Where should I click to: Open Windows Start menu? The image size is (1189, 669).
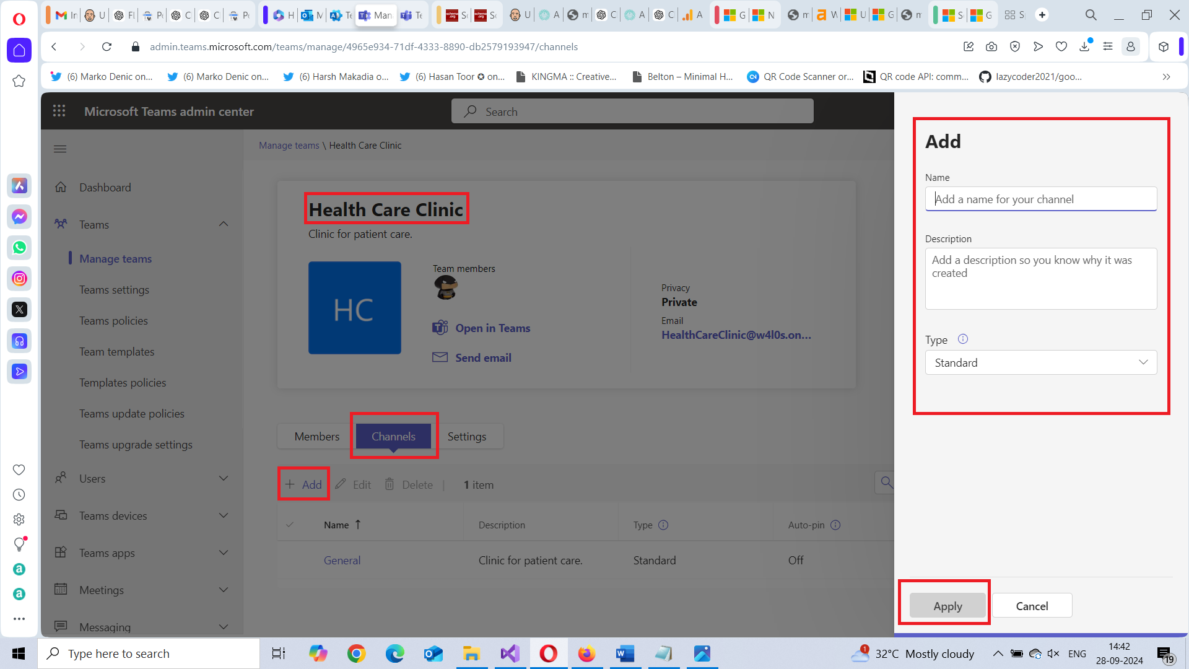click(x=19, y=654)
